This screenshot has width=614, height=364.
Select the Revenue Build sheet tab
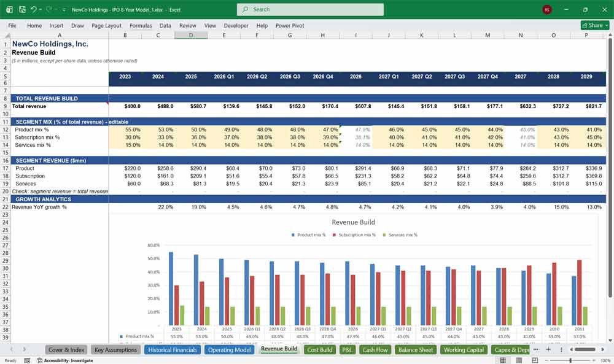(279, 349)
